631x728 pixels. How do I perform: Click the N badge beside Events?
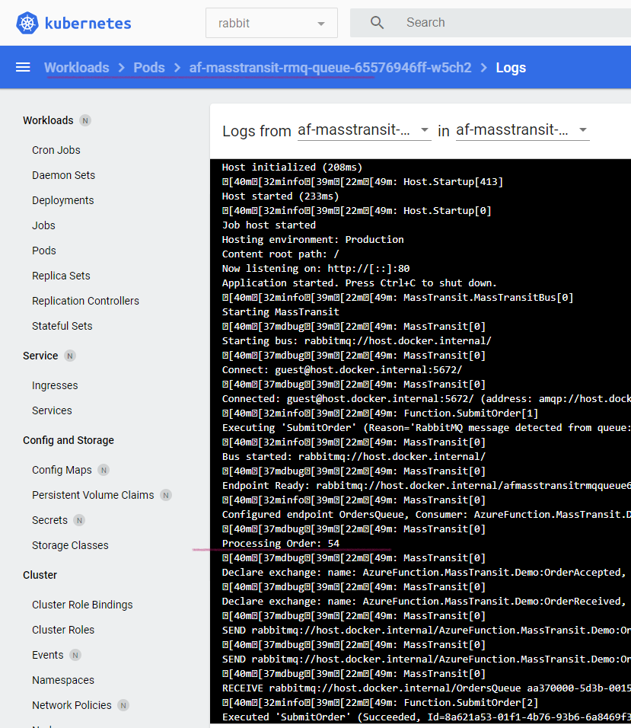click(75, 655)
